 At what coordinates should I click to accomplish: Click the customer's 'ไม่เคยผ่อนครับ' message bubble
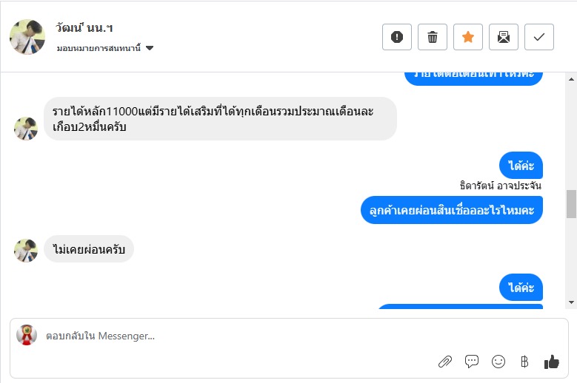click(x=89, y=250)
